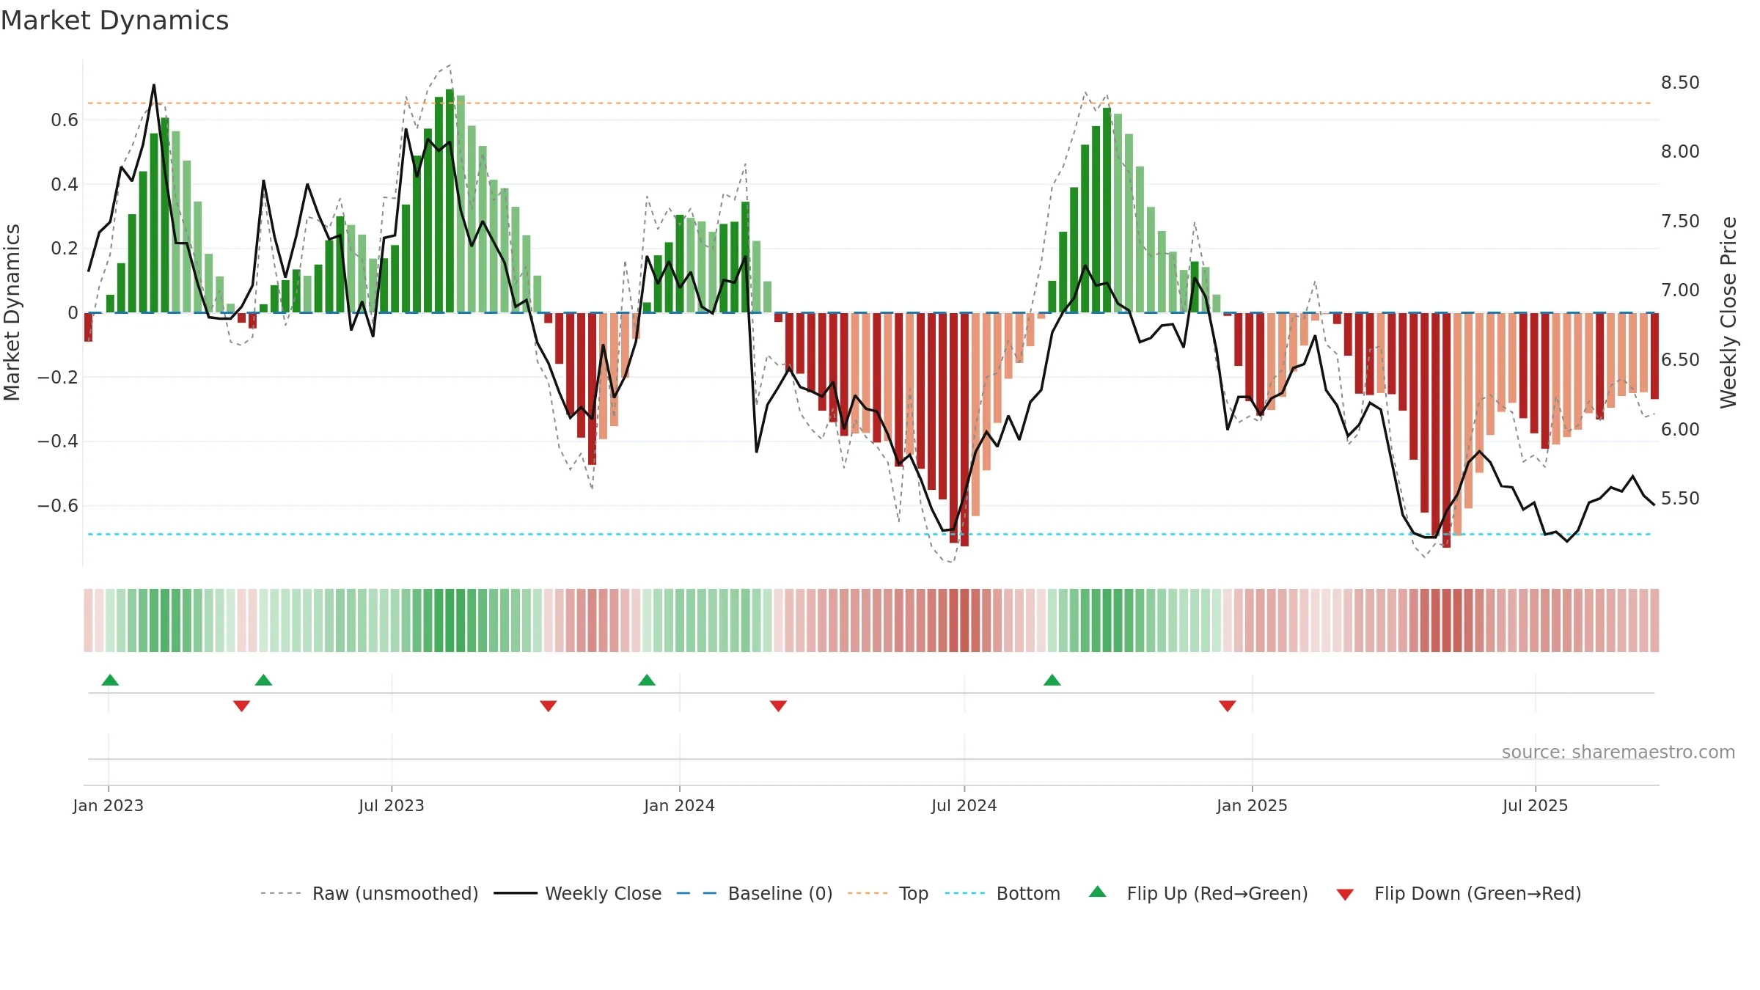Click the darkest red heat-strip cell near Jul 2024
The image size is (1760, 990).
click(x=964, y=620)
